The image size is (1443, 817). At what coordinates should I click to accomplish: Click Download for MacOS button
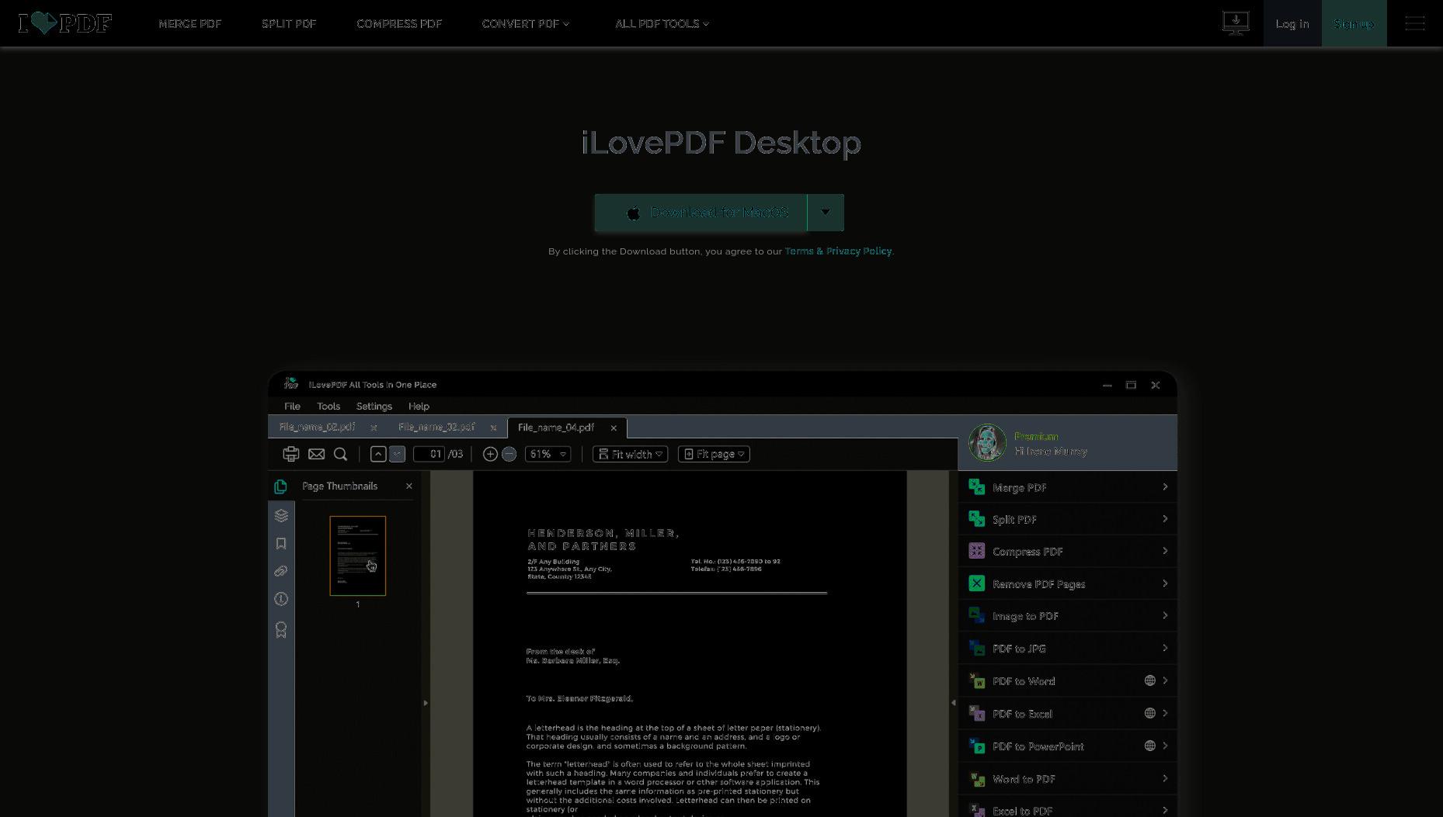[x=701, y=213]
